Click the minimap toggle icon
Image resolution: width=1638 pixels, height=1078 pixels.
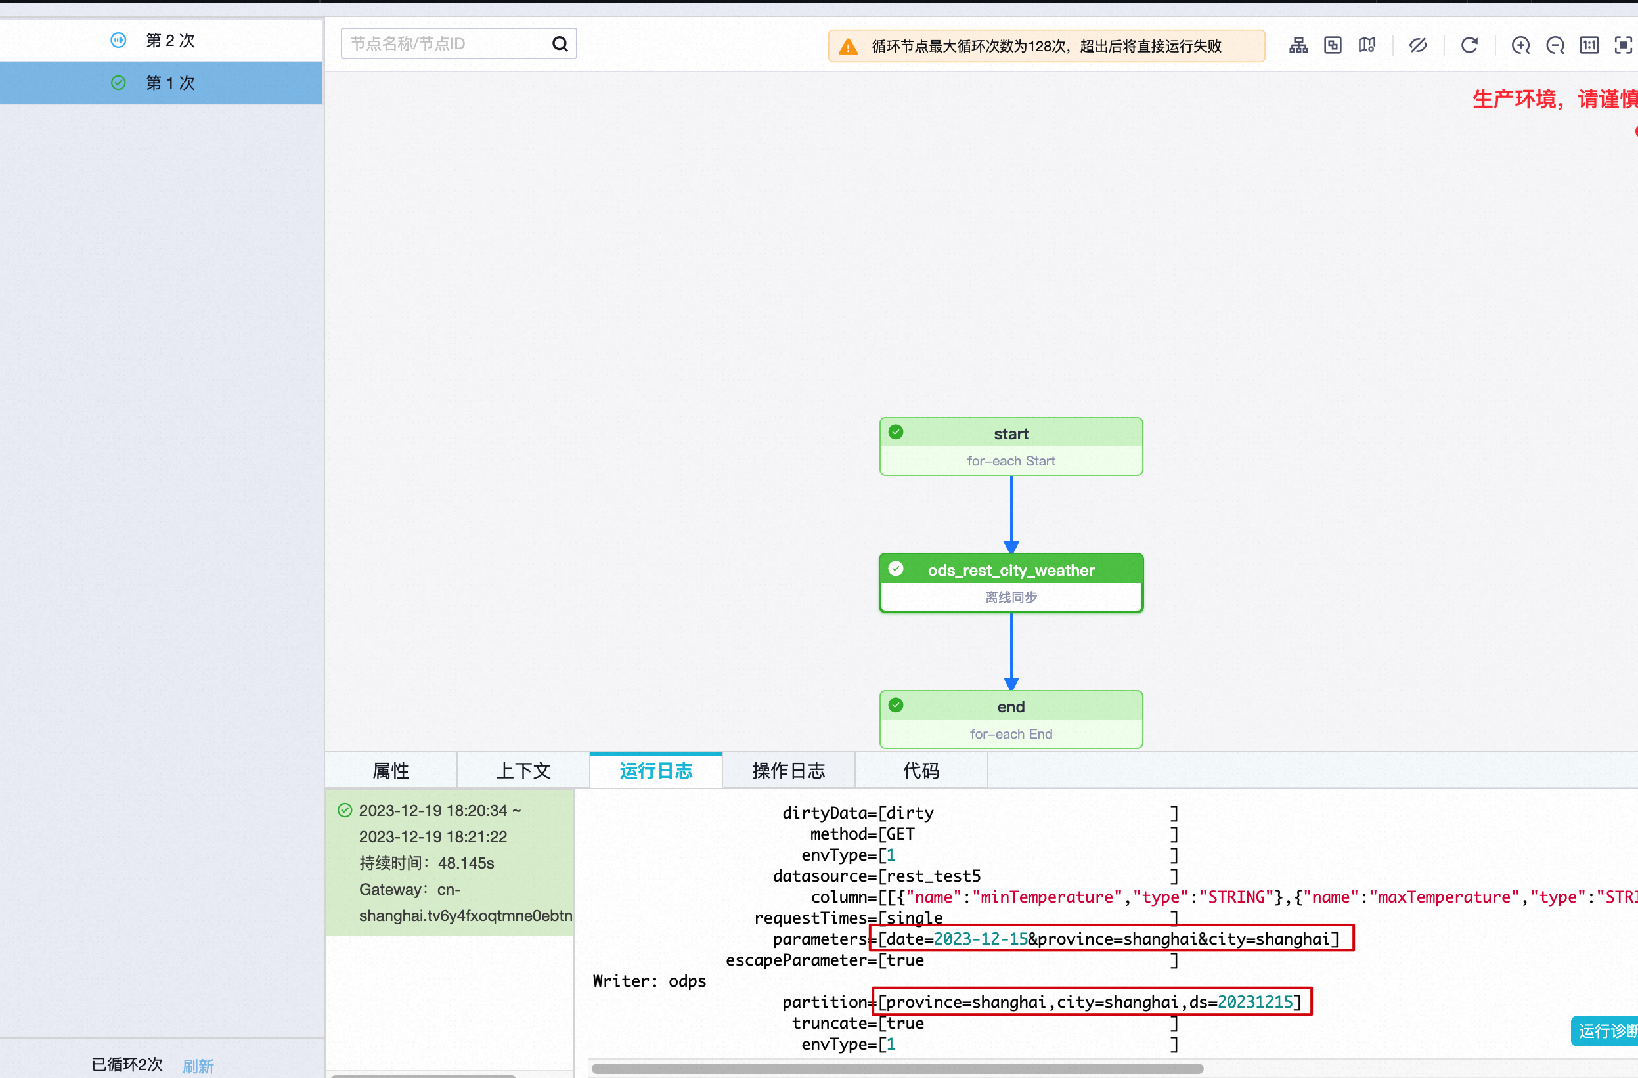pyautogui.click(x=1367, y=45)
